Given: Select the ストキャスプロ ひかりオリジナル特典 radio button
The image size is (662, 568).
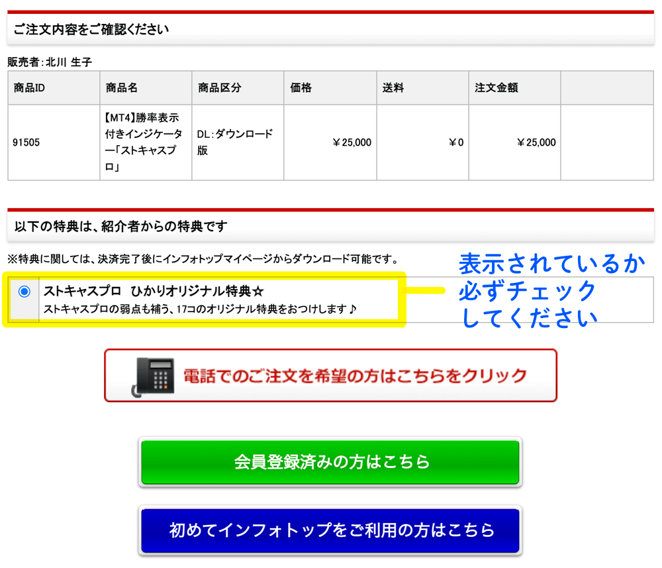Looking at the screenshot, I should (x=24, y=292).
